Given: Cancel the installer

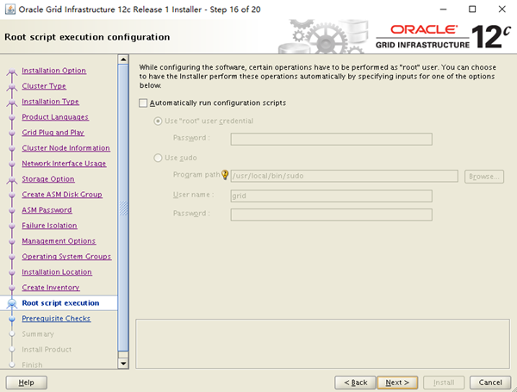Looking at the screenshot, I should coord(490,383).
